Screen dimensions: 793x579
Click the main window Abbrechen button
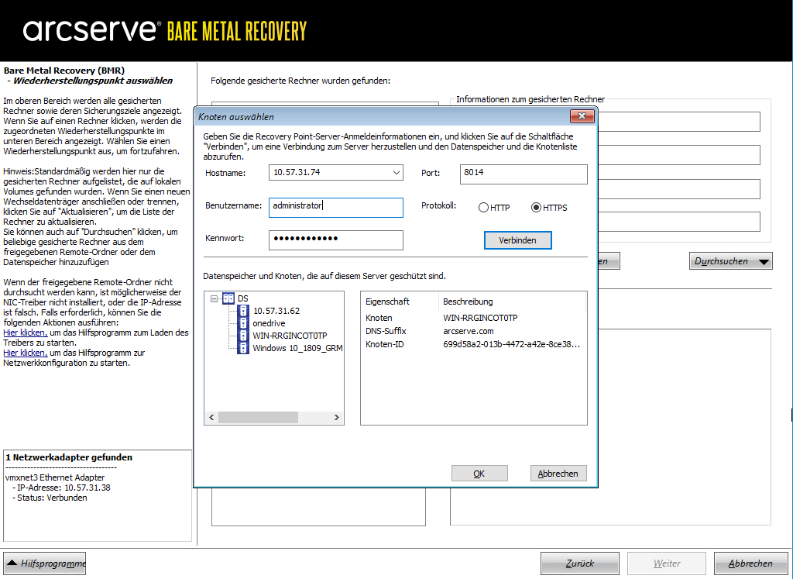(750, 563)
